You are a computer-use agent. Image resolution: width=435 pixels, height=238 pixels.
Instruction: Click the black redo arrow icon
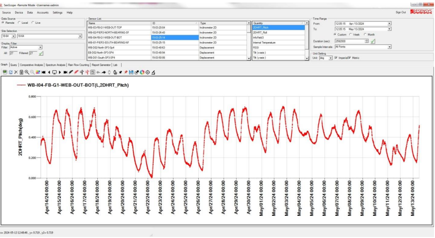pyautogui.click(x=104, y=72)
